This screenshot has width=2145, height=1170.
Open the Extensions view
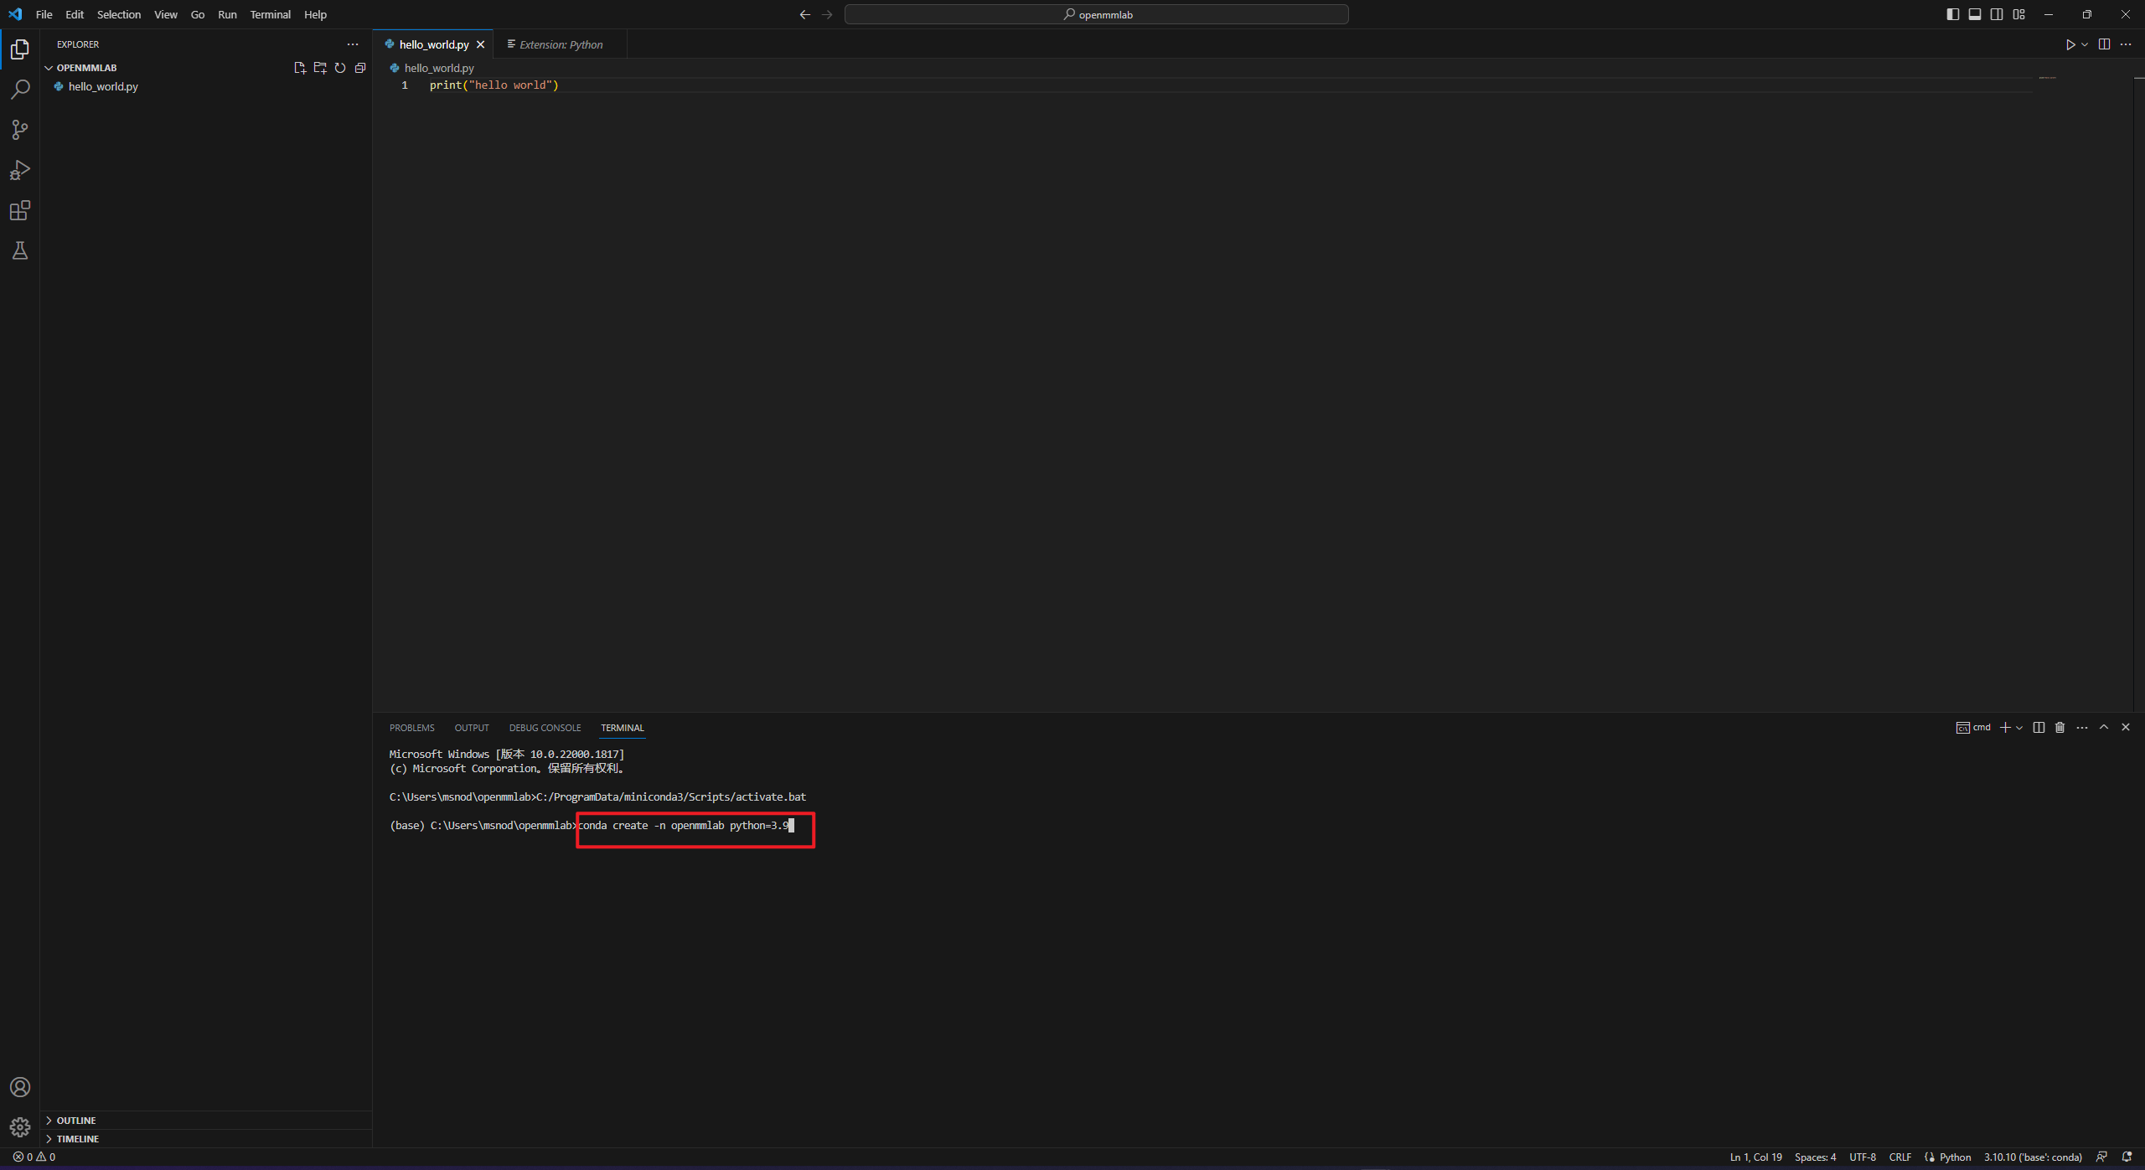tap(20, 210)
